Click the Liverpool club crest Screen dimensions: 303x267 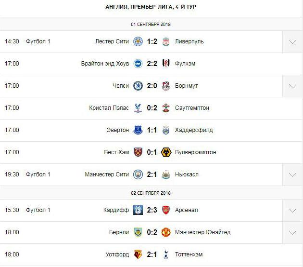click(166, 41)
